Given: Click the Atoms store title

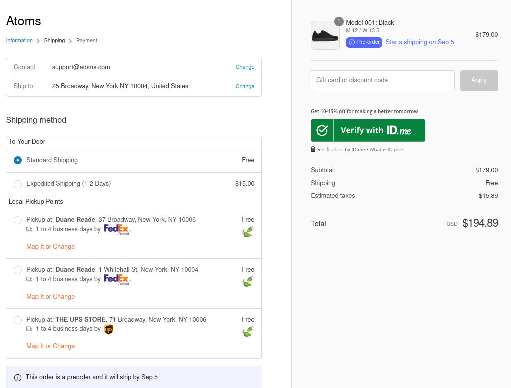Looking at the screenshot, I should click(x=24, y=21).
